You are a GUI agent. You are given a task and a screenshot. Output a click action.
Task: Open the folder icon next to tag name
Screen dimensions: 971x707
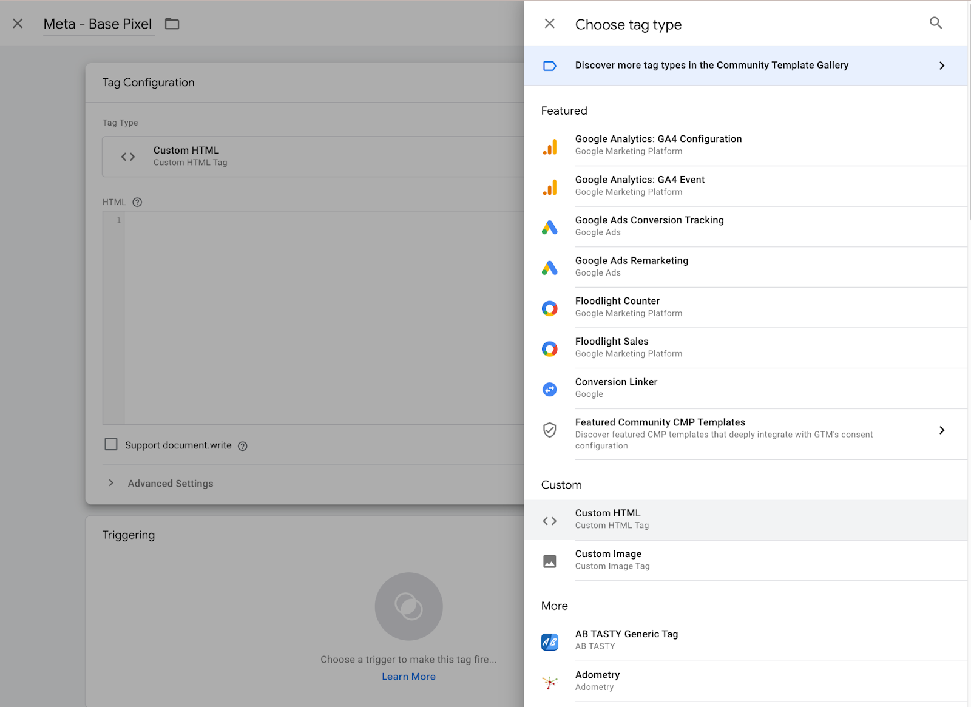pos(172,24)
